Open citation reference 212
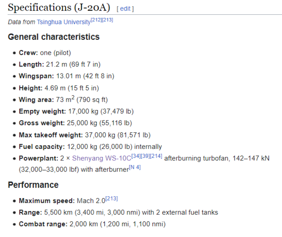The width and height of the screenshot is (282, 237). tap(96, 20)
